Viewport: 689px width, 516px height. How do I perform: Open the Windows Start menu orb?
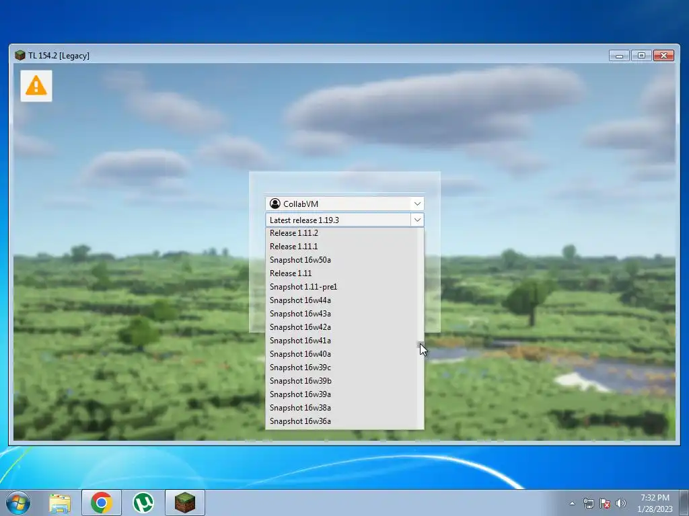coord(18,503)
